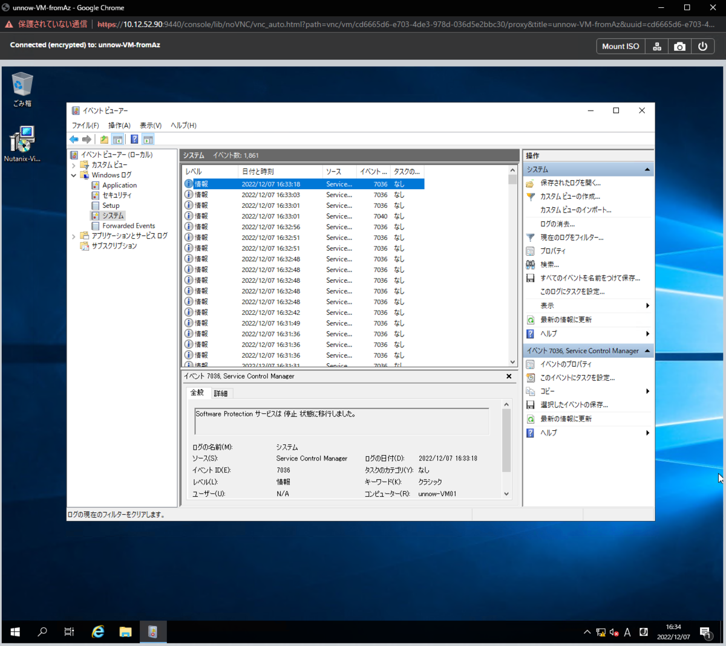Expand アプリケーションとサービス ログ node

pos(74,236)
